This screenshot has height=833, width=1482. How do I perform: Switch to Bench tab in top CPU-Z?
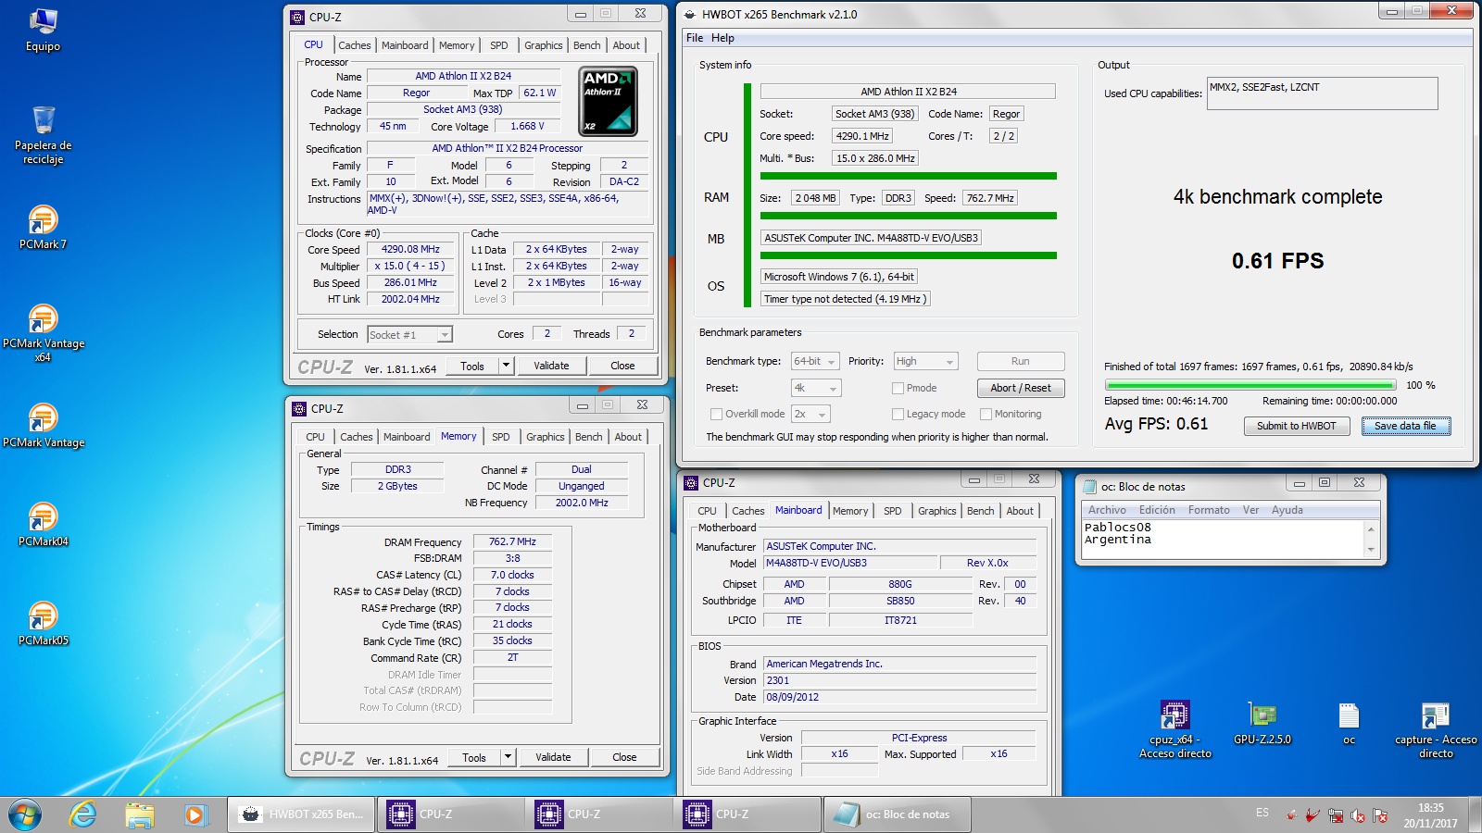[586, 45]
